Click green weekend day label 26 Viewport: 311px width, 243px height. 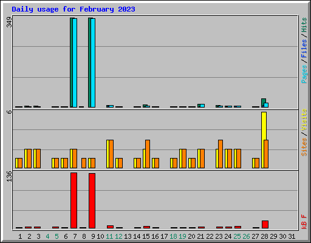tap(246, 236)
